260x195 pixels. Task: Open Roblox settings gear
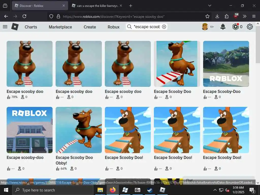coord(250,27)
